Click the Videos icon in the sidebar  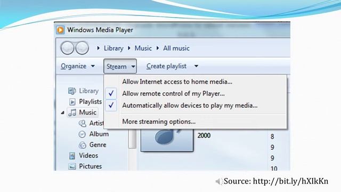click(72, 156)
